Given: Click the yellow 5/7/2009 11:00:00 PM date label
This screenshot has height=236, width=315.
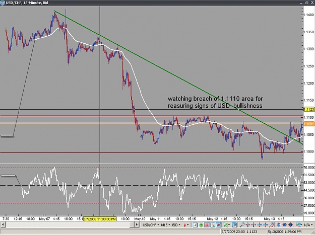Looking at the screenshot, I should (100, 219).
